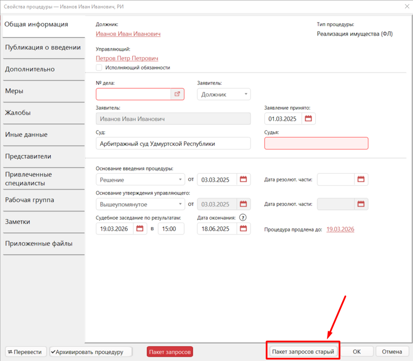
Task: Select the Рабочая группа tab
Action: tap(30, 200)
